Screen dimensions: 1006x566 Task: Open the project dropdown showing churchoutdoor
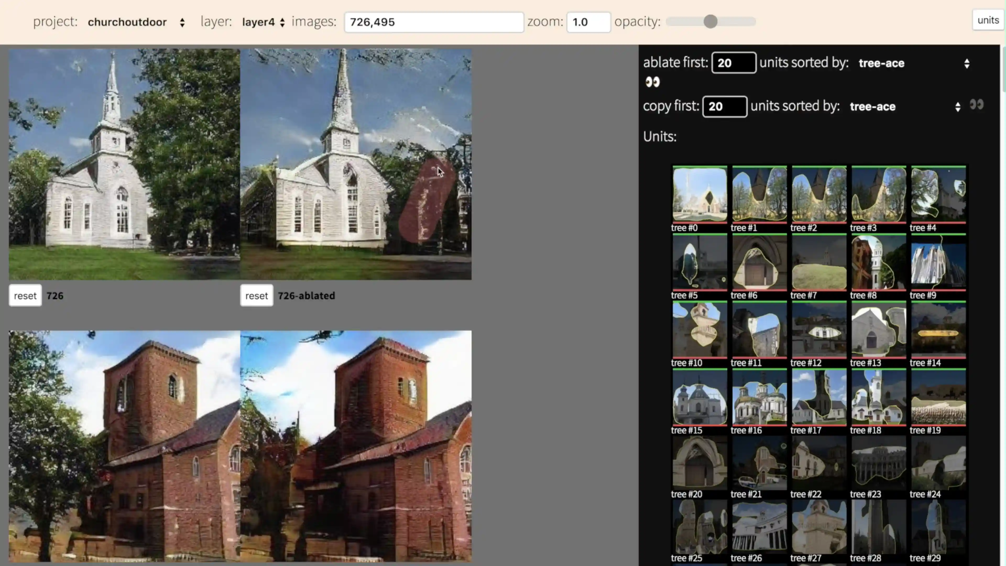coord(136,22)
